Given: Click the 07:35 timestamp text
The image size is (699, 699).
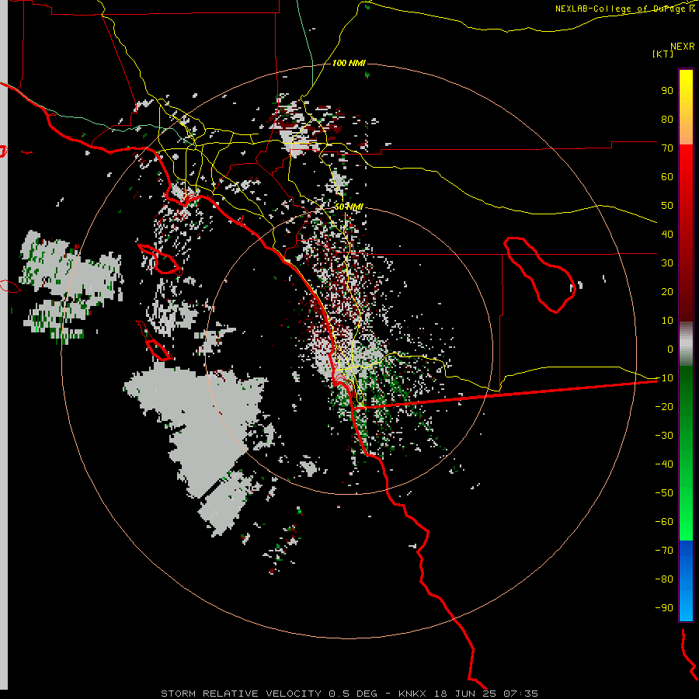Looking at the screenshot, I should pos(520,694).
